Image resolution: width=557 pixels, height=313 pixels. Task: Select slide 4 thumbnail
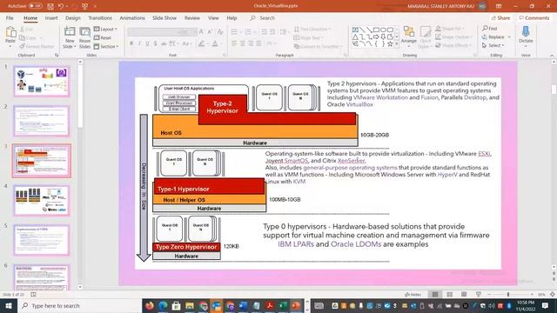coord(42,201)
